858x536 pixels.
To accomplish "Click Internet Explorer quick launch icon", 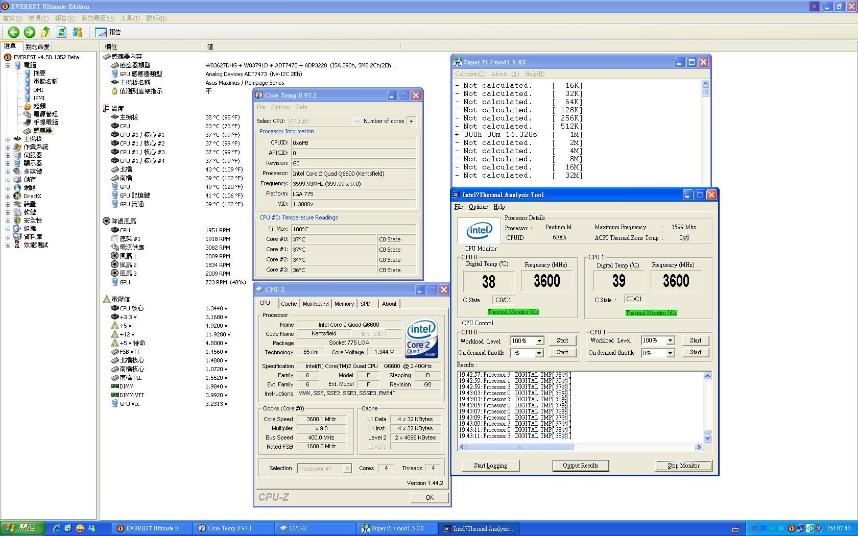I will pos(56,528).
